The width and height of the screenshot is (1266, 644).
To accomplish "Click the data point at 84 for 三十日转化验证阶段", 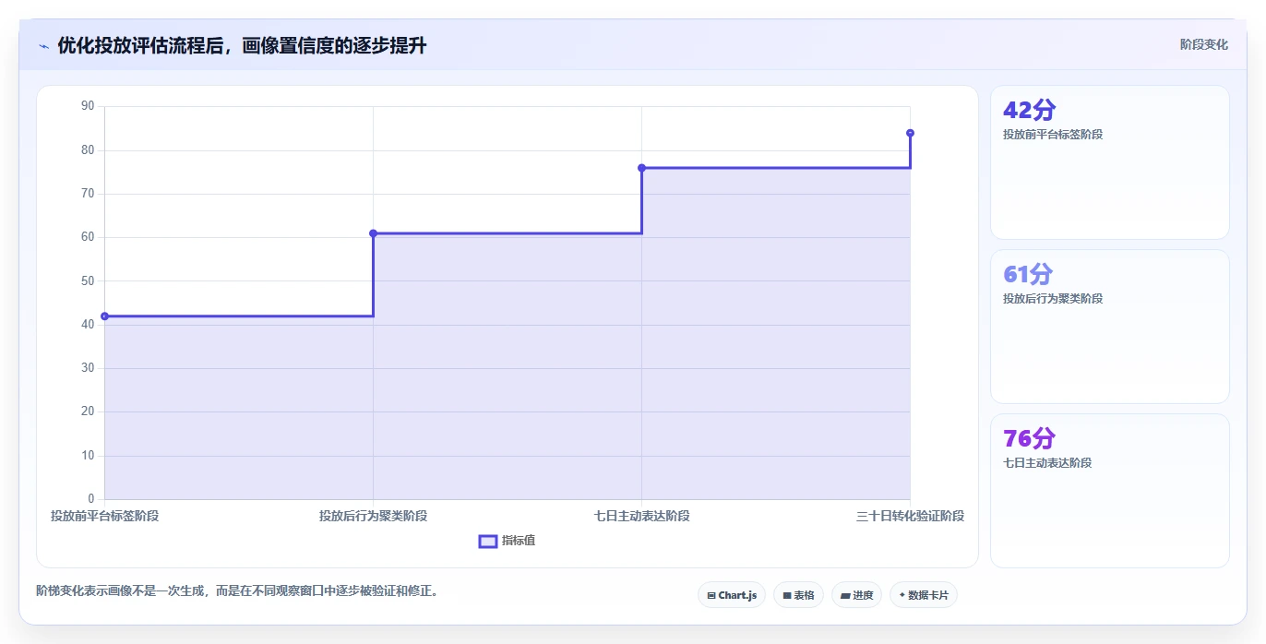I will pos(910,133).
